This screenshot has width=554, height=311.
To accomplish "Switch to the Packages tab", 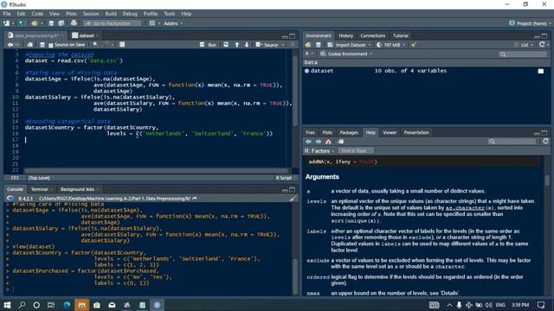I will tap(349, 132).
